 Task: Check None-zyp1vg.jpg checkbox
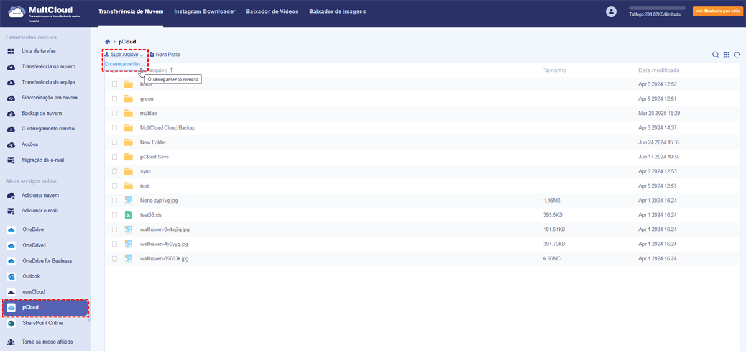(x=114, y=201)
